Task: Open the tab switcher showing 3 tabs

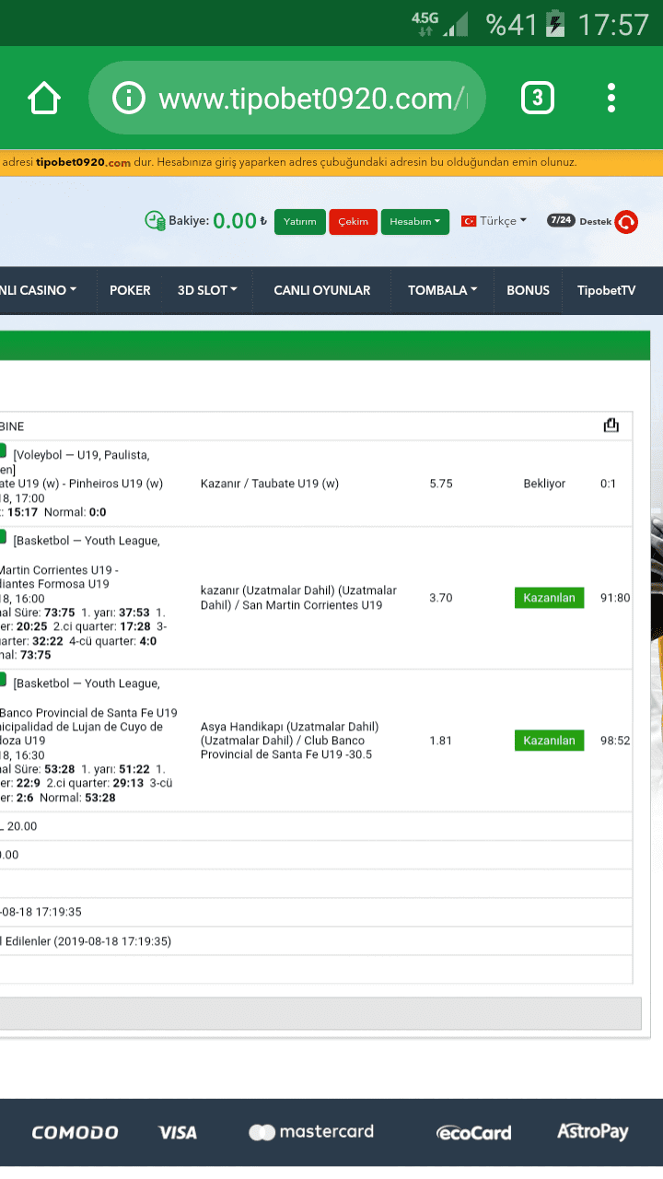Action: pyautogui.click(x=538, y=98)
